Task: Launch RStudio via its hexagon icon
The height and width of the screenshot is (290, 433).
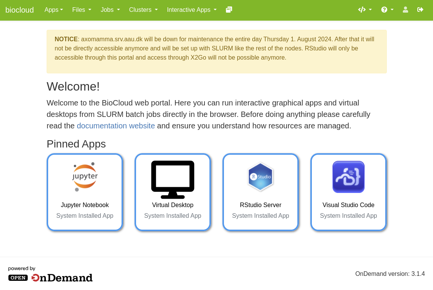Action: [261, 177]
